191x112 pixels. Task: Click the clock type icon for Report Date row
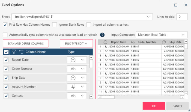73,60
